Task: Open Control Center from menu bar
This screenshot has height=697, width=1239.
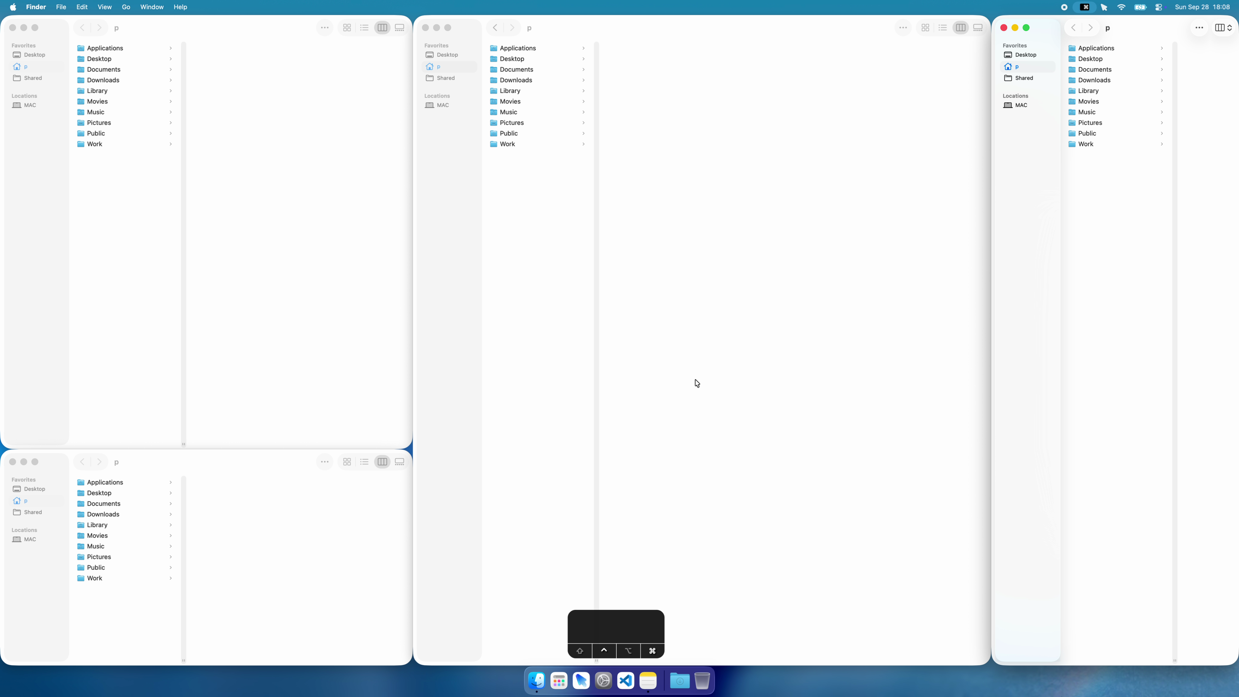Action: pyautogui.click(x=1159, y=7)
